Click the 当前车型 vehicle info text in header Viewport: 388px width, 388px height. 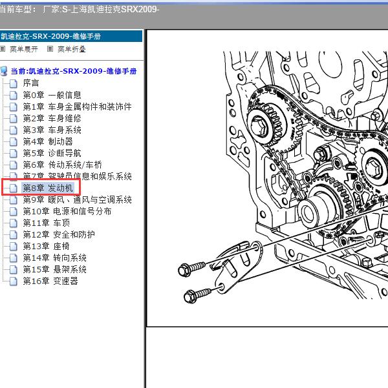pos(79,10)
